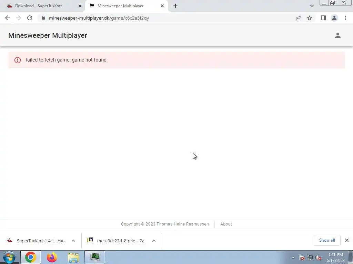Click the Minesweeper tab flag favicon
353x264 pixels.
point(92,6)
